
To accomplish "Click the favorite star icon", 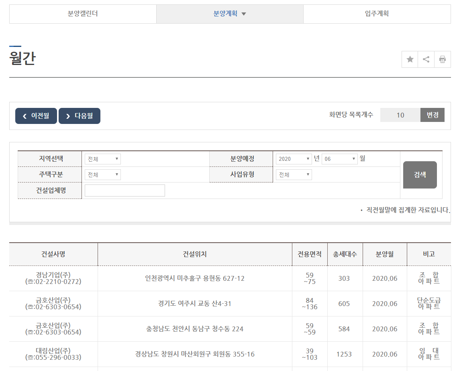I will click(x=410, y=59).
